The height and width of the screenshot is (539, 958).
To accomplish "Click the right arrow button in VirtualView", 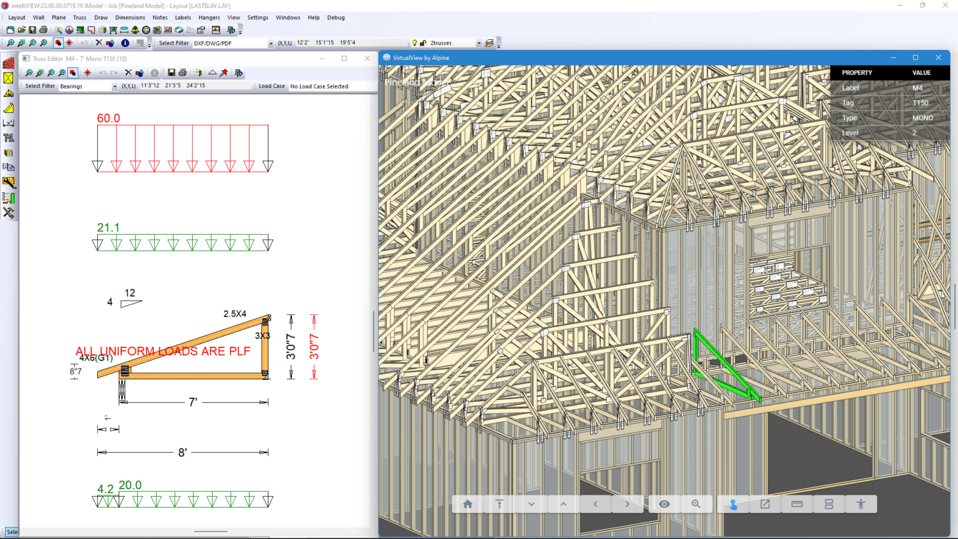I will 627,504.
